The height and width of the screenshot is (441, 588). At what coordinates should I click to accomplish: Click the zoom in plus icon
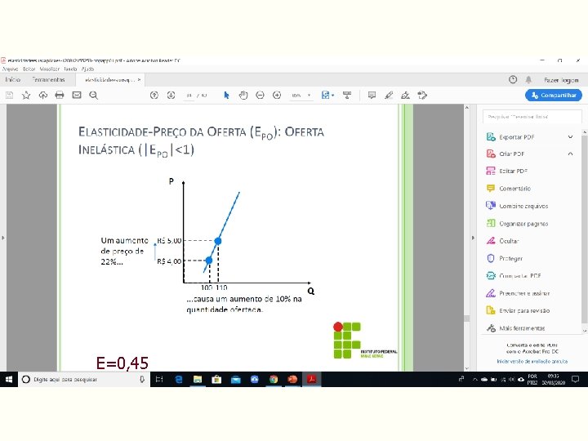(x=277, y=96)
